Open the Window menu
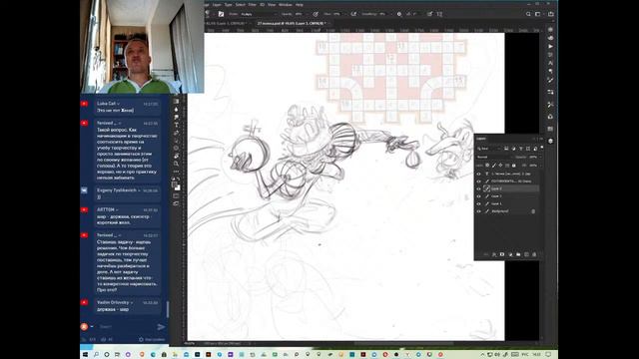The height and width of the screenshot is (359, 639). (285, 4)
